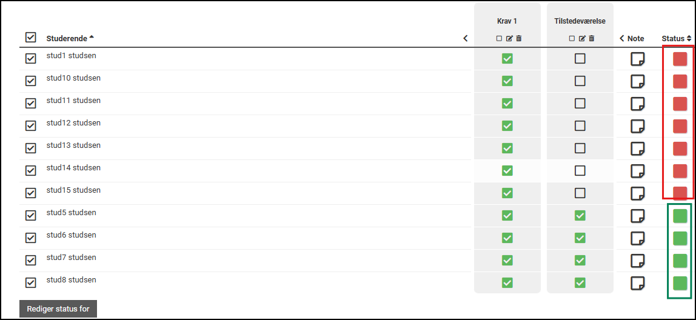Click the stud14 studsen name

(73, 168)
